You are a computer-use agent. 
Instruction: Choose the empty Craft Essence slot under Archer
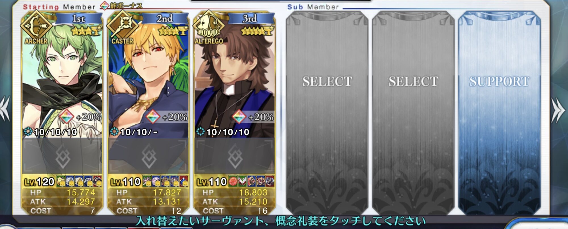62,156
